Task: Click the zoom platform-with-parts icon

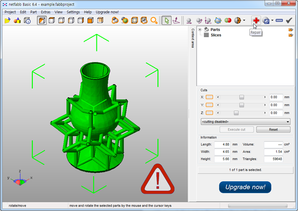Action: pyautogui.click(x=144, y=20)
